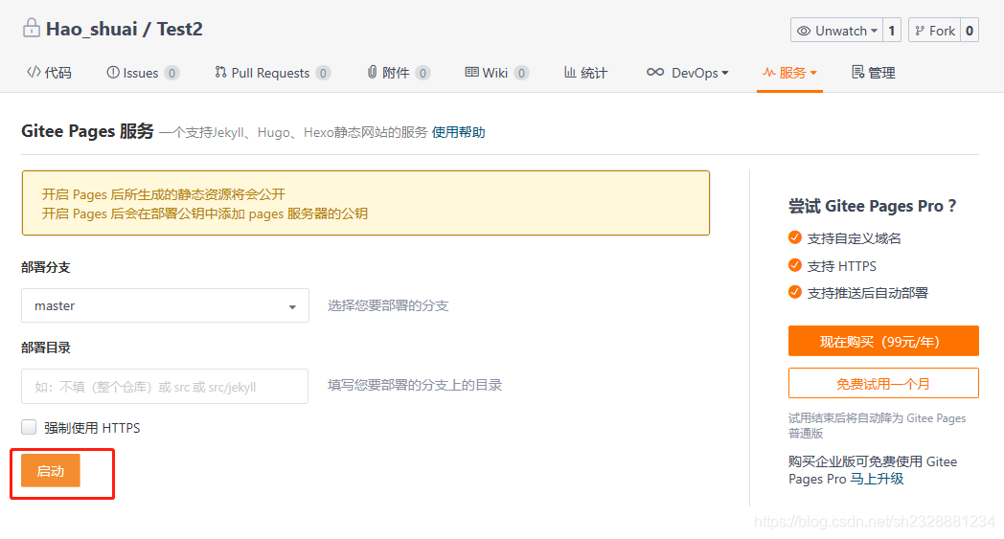
Task: Expand the 服务 menu arrow
Action: point(813,73)
